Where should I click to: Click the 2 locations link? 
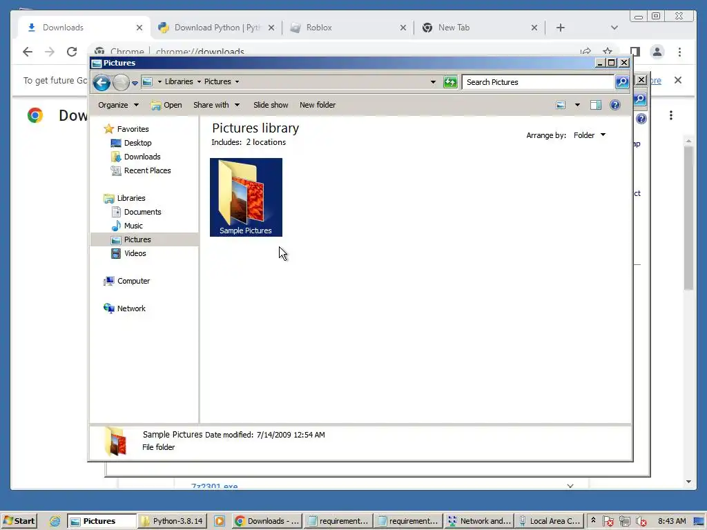[x=266, y=142]
